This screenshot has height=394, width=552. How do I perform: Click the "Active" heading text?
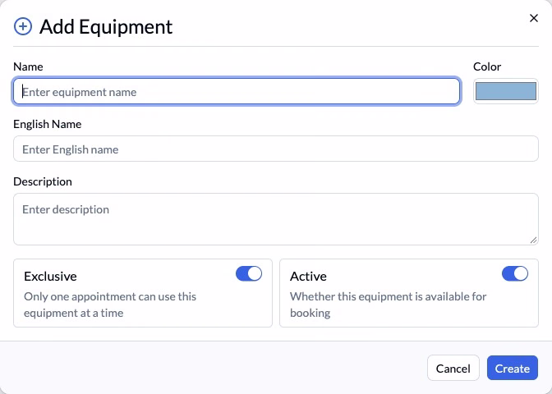[x=308, y=276]
